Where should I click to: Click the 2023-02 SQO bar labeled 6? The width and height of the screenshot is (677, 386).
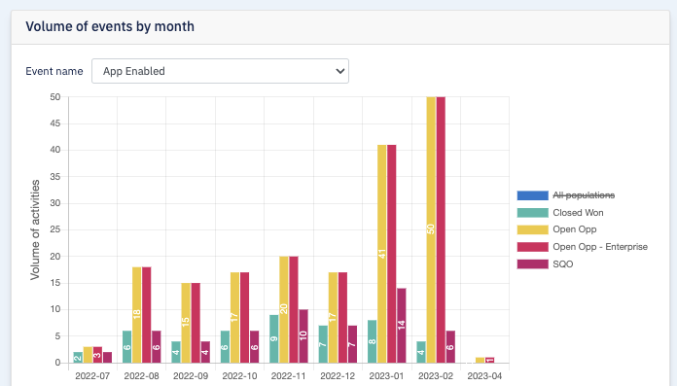(450, 347)
